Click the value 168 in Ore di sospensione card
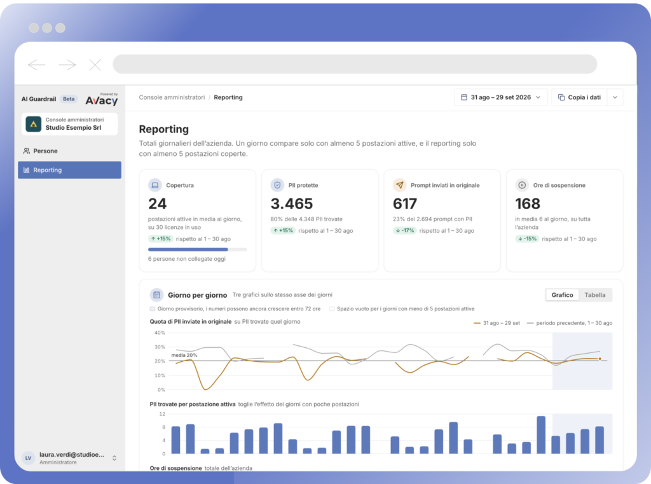 tap(528, 204)
